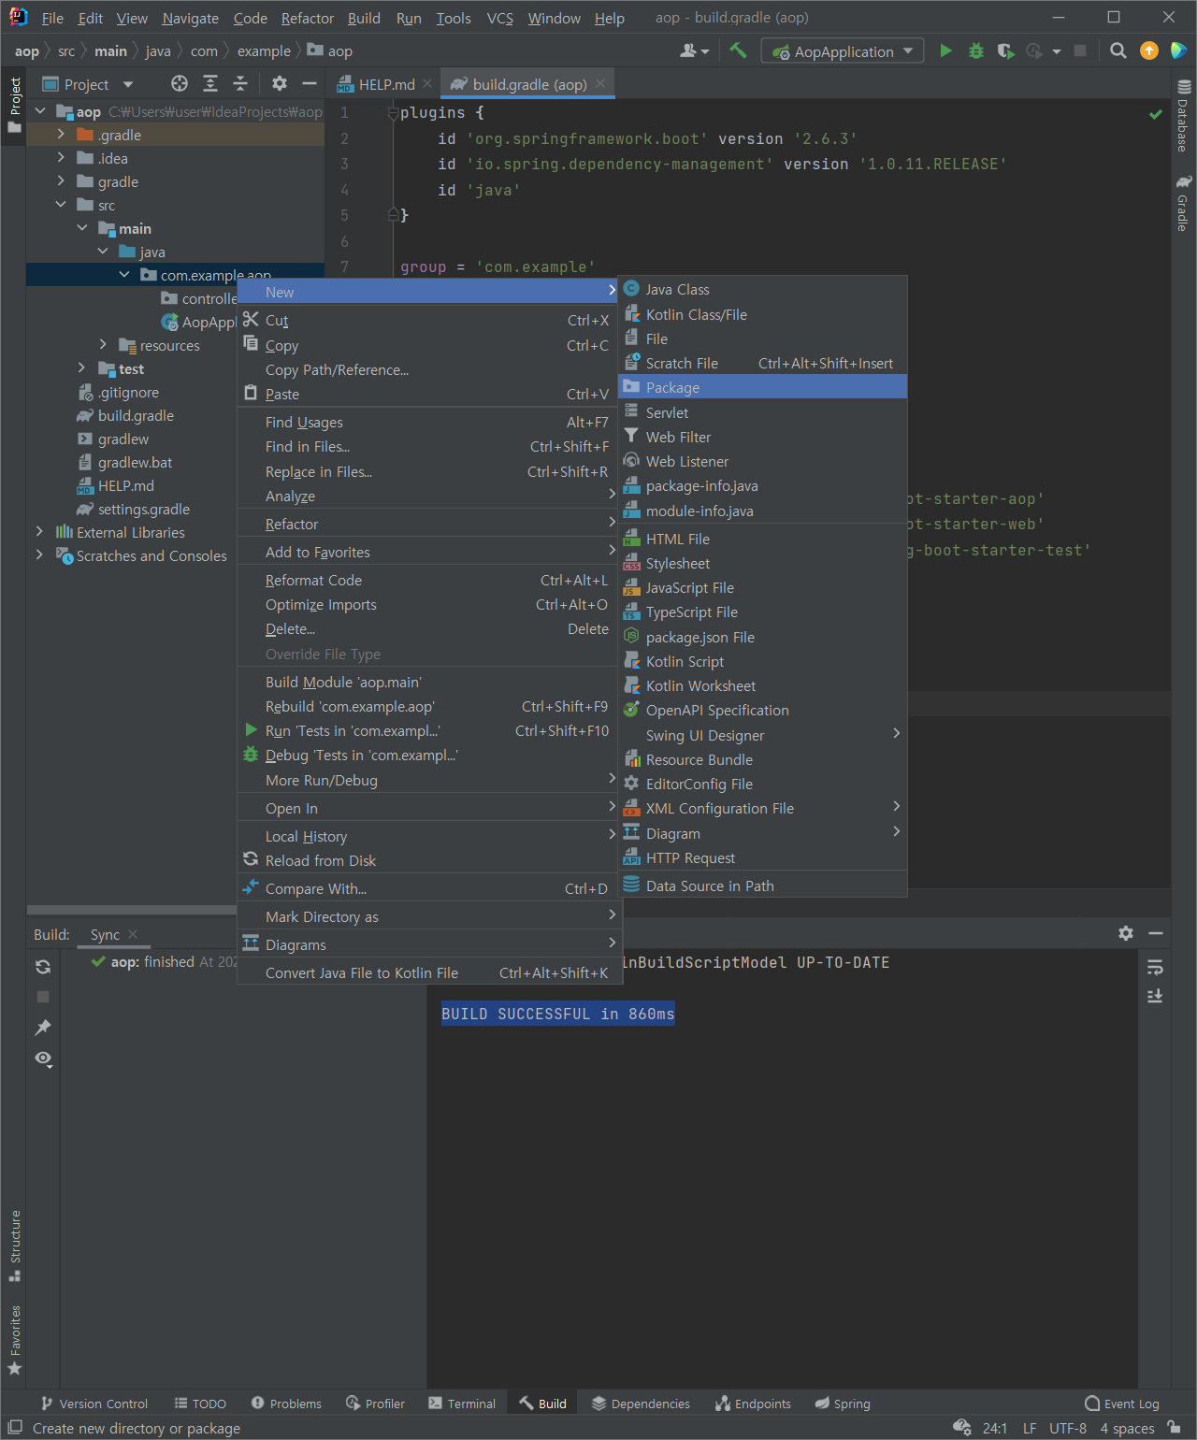Close the Sync tab in Build panel

click(133, 934)
